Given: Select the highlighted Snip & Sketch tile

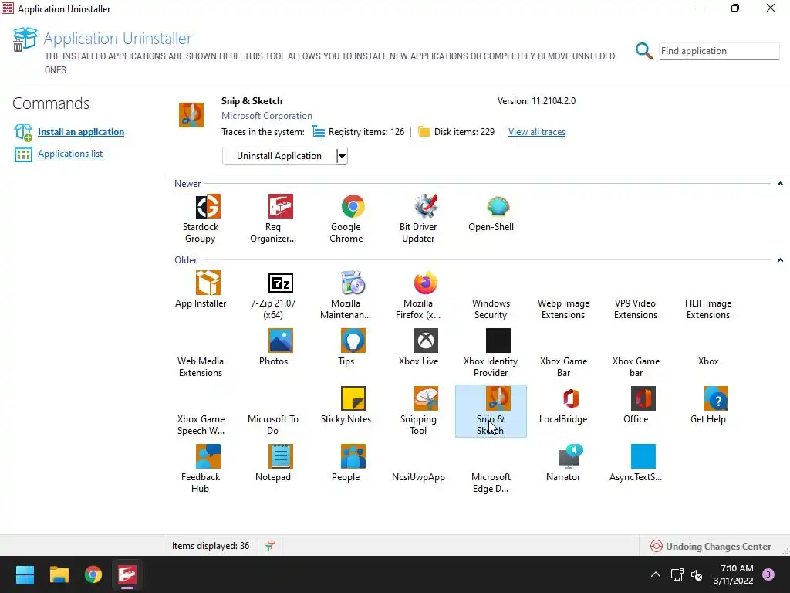Looking at the screenshot, I should click(x=491, y=411).
